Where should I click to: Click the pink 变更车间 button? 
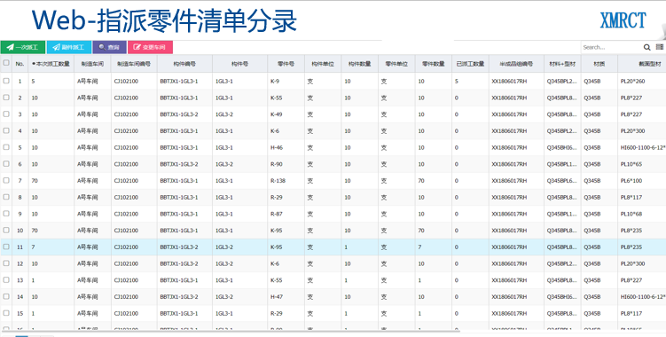point(151,47)
